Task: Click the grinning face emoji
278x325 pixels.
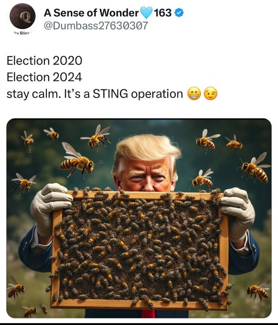Action: pyautogui.click(x=194, y=94)
